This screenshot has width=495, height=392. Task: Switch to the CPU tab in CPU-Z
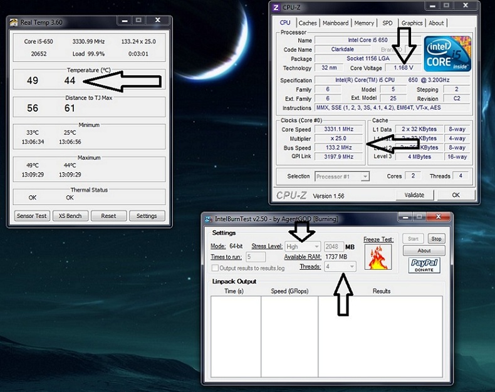tap(284, 23)
